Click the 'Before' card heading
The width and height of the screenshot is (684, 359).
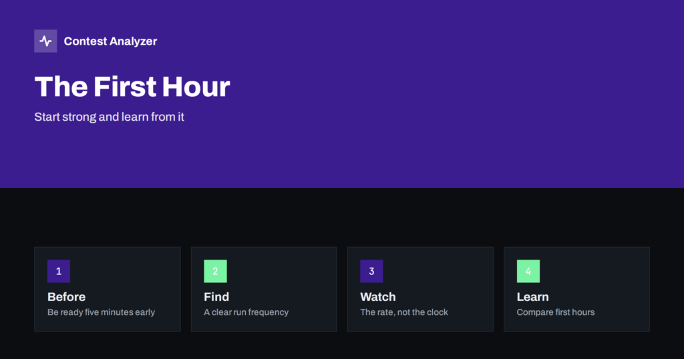coord(66,297)
